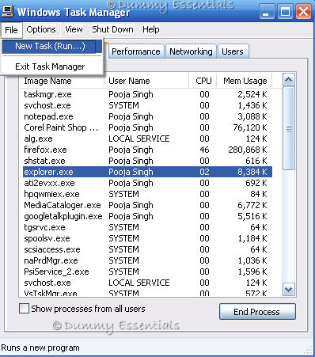The width and height of the screenshot is (315, 357).
Task: Open the Options menu
Action: click(41, 29)
